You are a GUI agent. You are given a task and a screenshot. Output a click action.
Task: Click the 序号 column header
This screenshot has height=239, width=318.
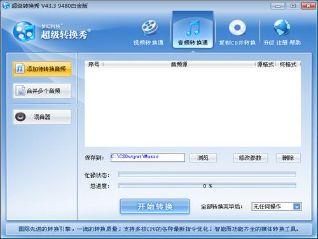(x=93, y=64)
